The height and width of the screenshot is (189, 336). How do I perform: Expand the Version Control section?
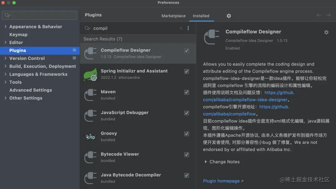tap(5, 58)
